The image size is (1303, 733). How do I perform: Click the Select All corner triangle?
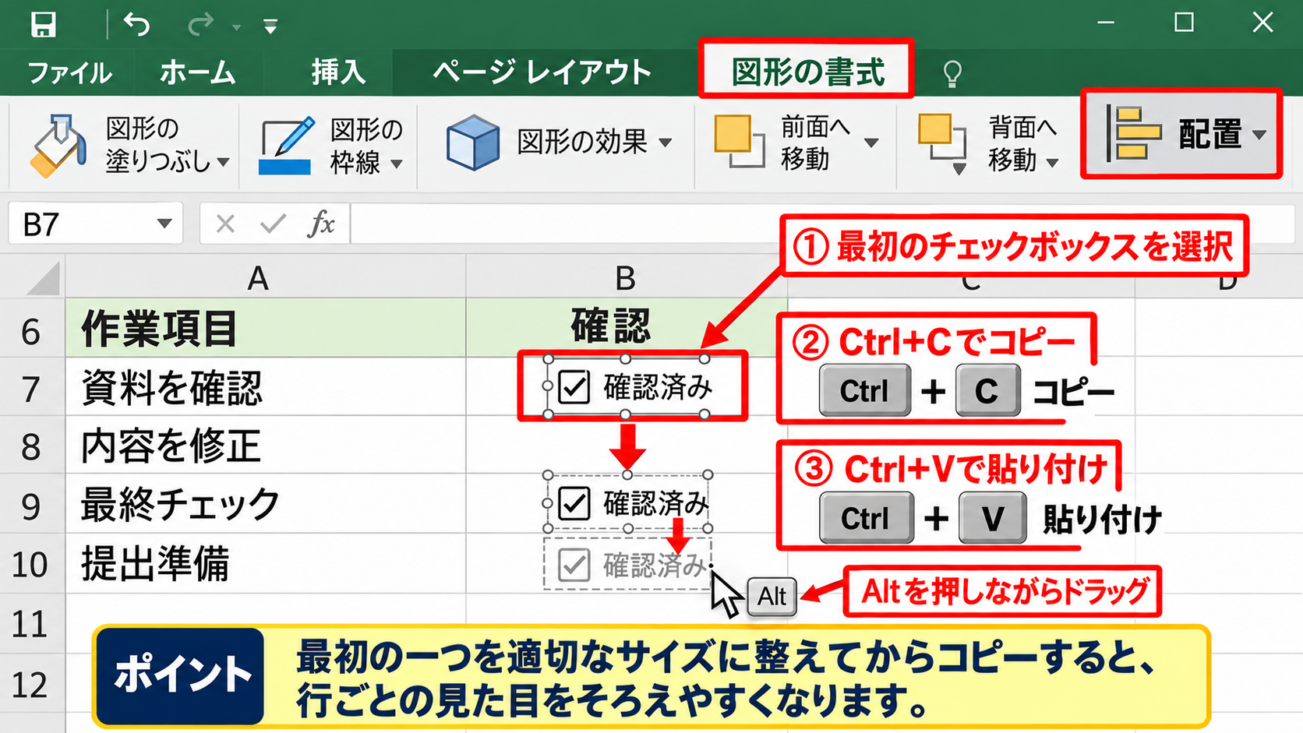[x=42, y=279]
